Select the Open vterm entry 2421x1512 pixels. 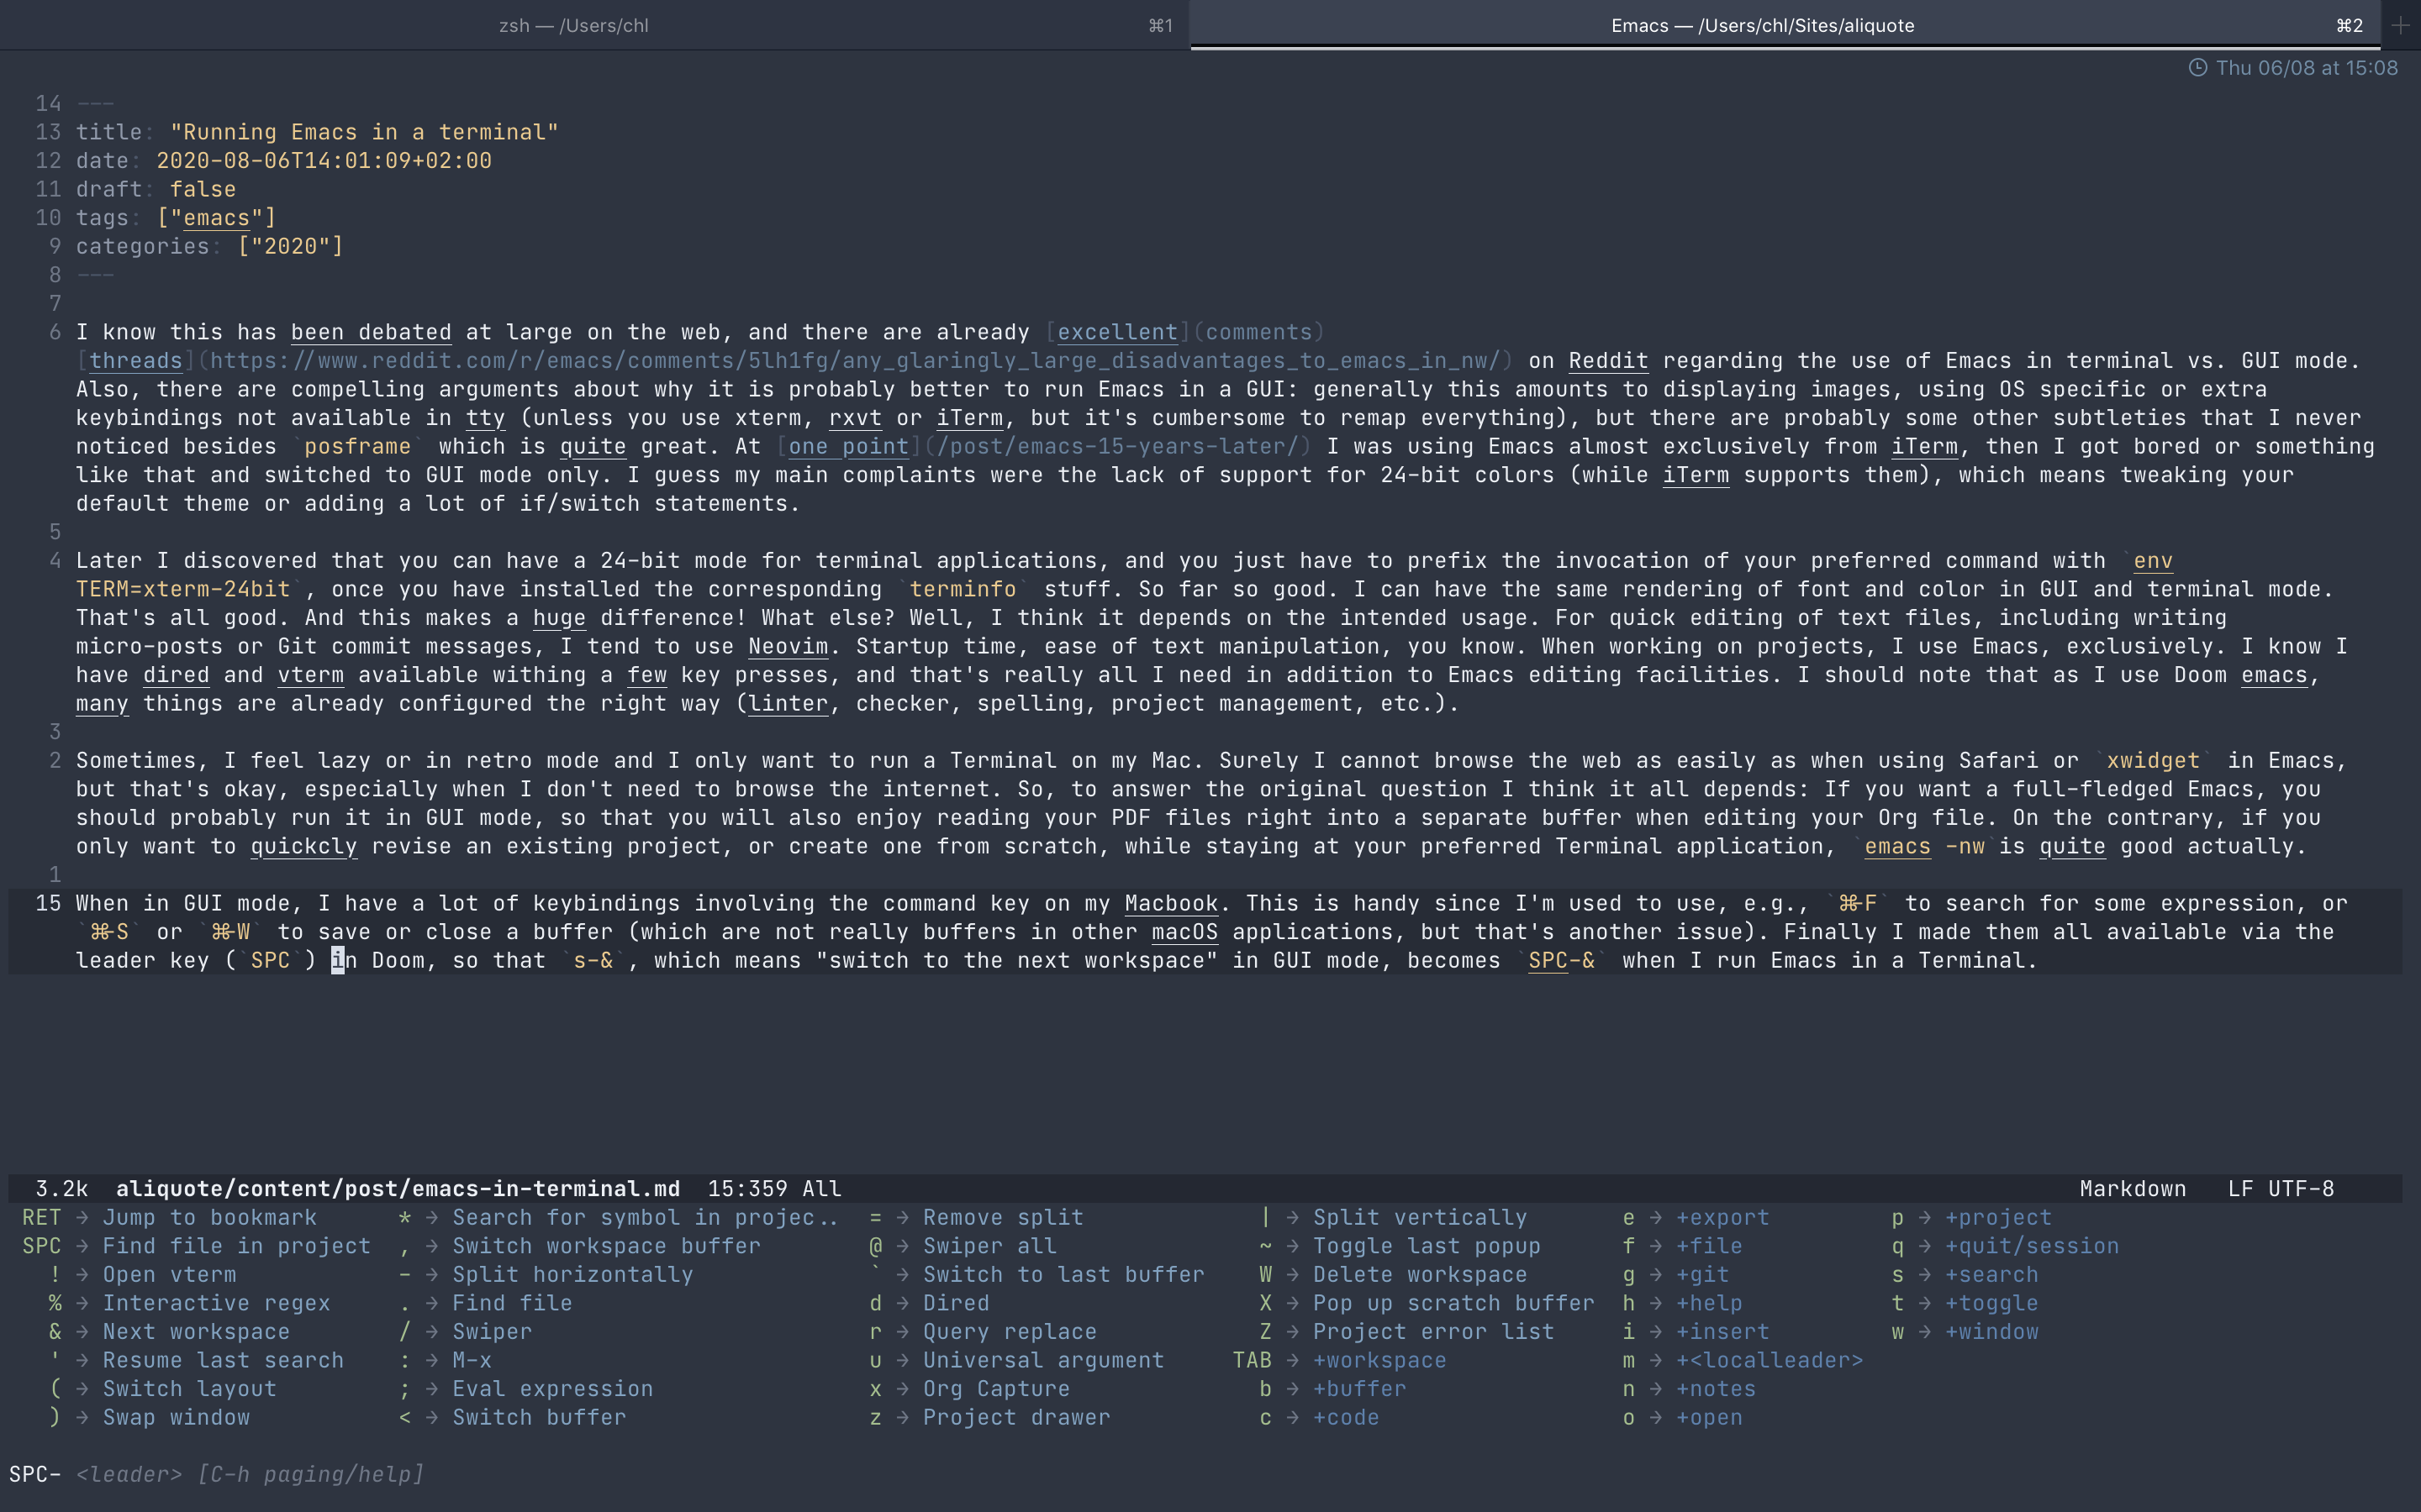(x=169, y=1275)
